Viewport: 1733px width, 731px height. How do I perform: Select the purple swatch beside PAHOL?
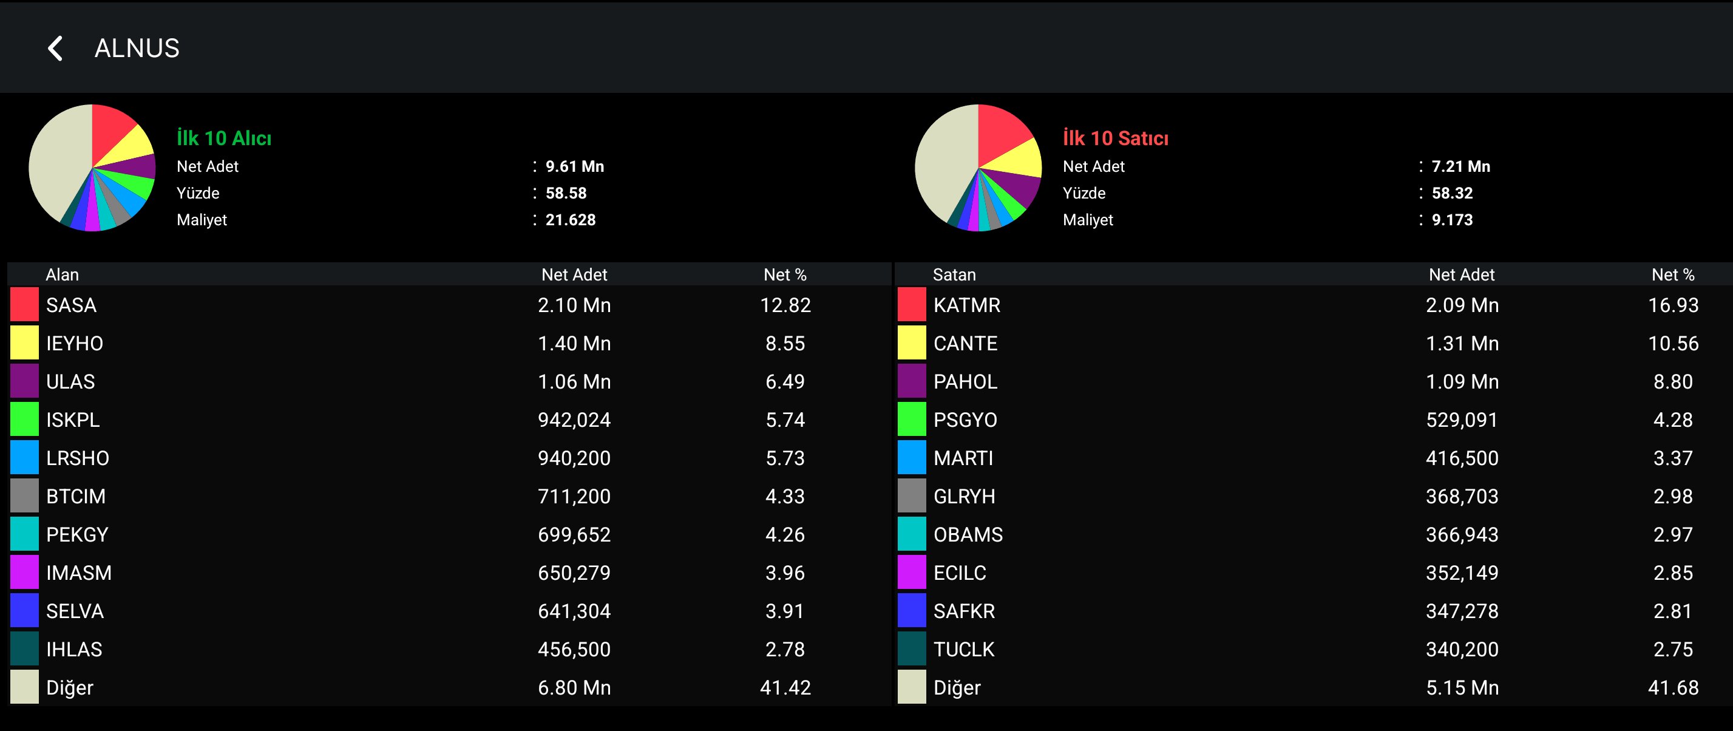(912, 382)
